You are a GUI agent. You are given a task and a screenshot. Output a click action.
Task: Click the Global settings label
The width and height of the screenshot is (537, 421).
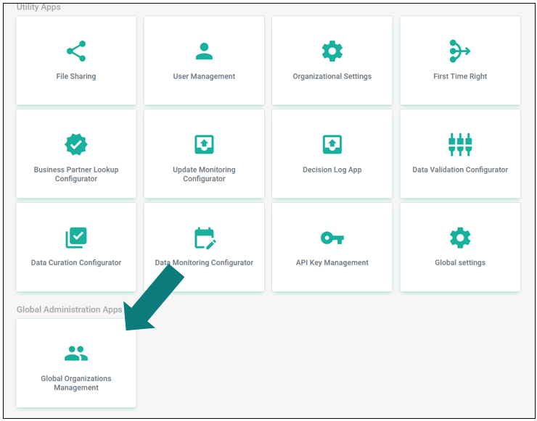point(460,262)
